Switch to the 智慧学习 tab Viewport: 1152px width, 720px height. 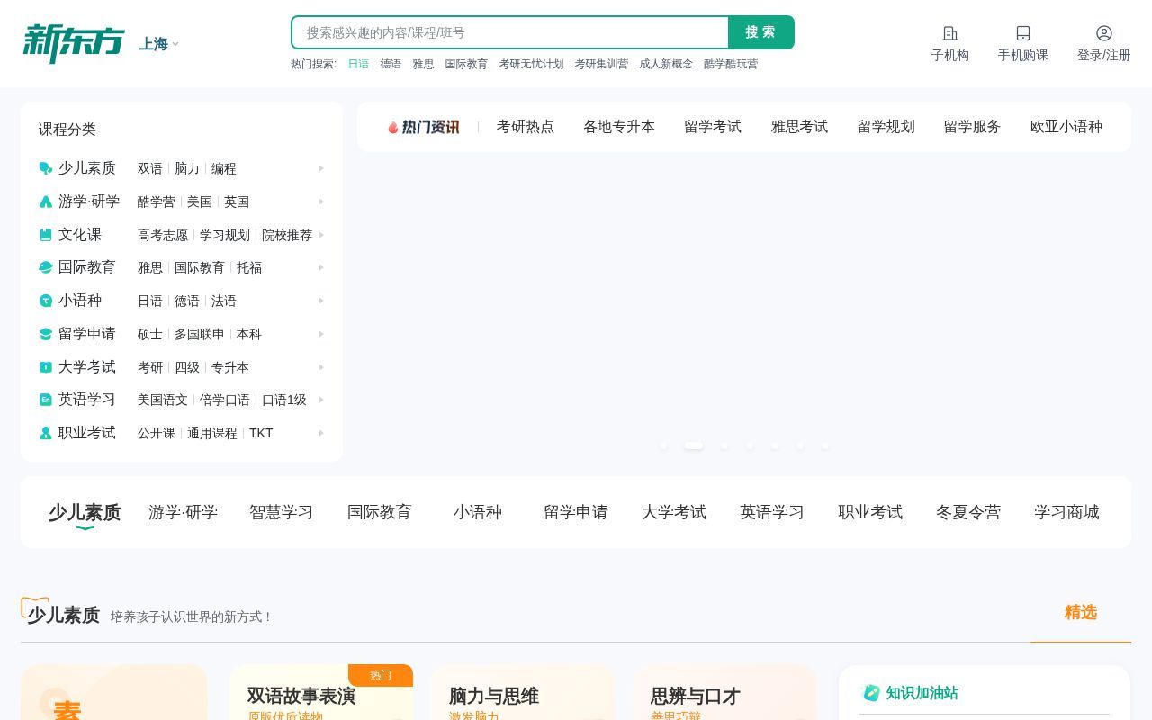282,512
